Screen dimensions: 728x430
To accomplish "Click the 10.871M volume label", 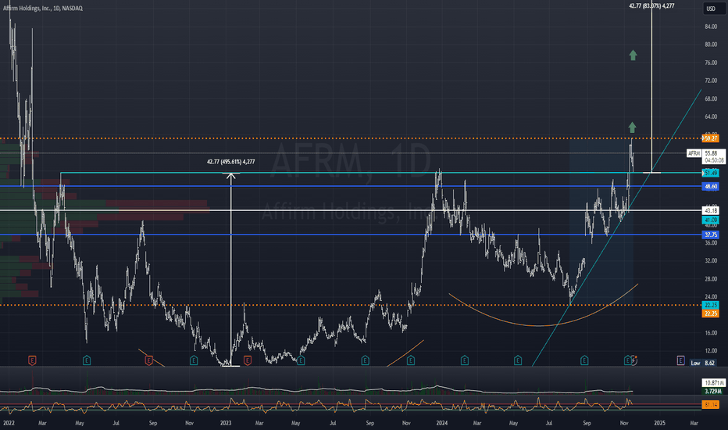I will click(x=714, y=382).
